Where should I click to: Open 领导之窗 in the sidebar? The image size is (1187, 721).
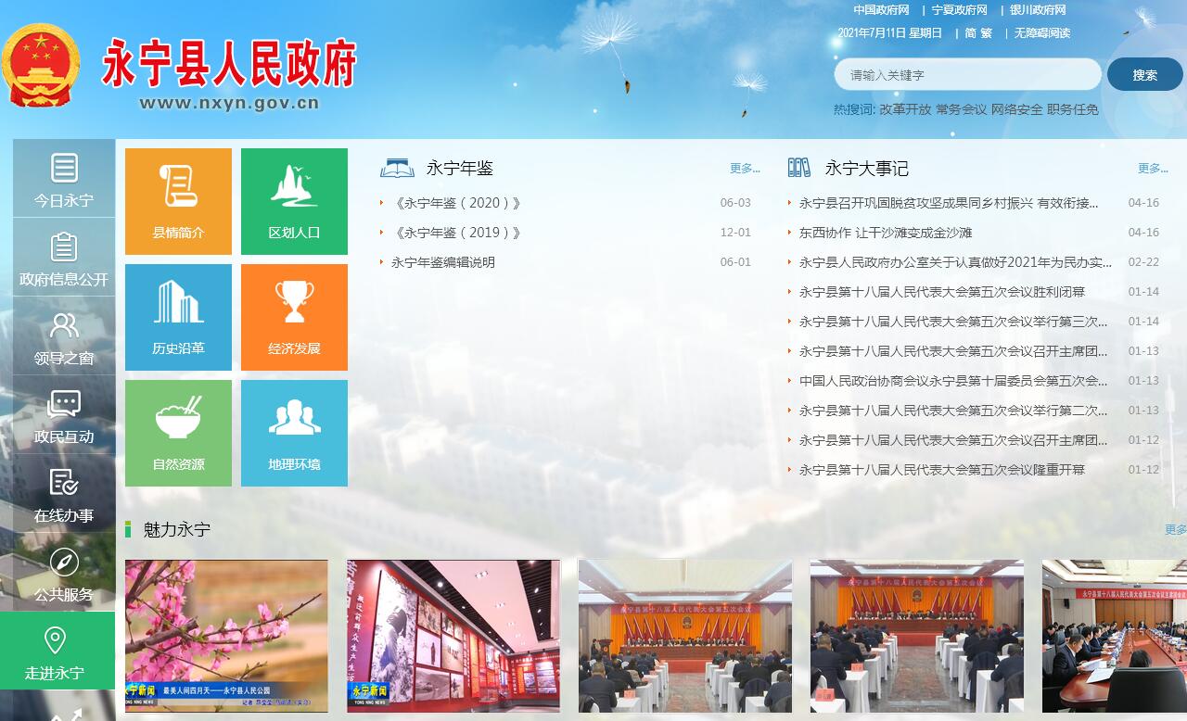(x=64, y=337)
